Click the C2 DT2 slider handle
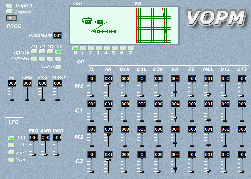Image resolution: width=251 pixels, height=179 pixels. point(242,172)
